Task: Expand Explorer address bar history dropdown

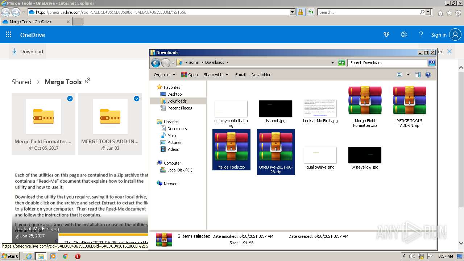Action: pos(332,63)
